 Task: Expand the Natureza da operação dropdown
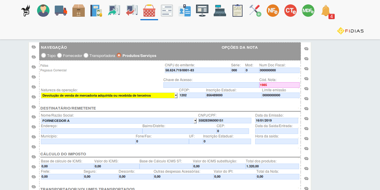click(x=176, y=95)
